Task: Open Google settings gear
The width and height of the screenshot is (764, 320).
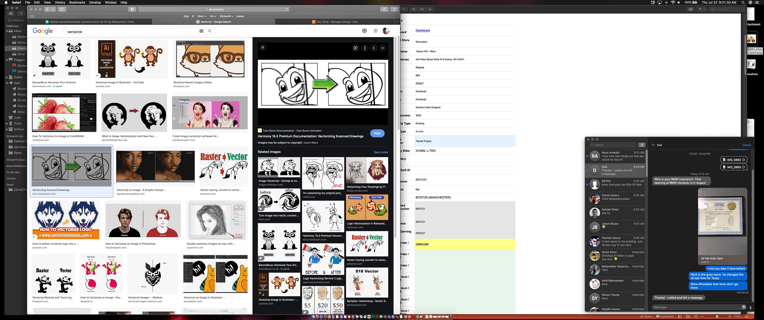Action: pyautogui.click(x=364, y=31)
